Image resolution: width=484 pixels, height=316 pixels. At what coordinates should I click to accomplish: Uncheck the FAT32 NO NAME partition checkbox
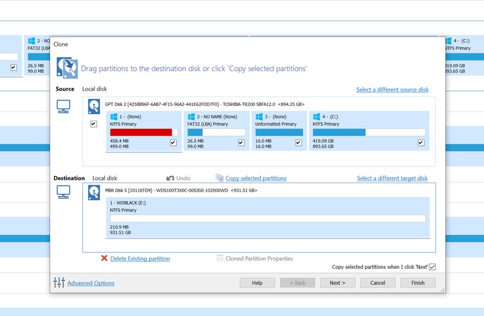click(241, 142)
